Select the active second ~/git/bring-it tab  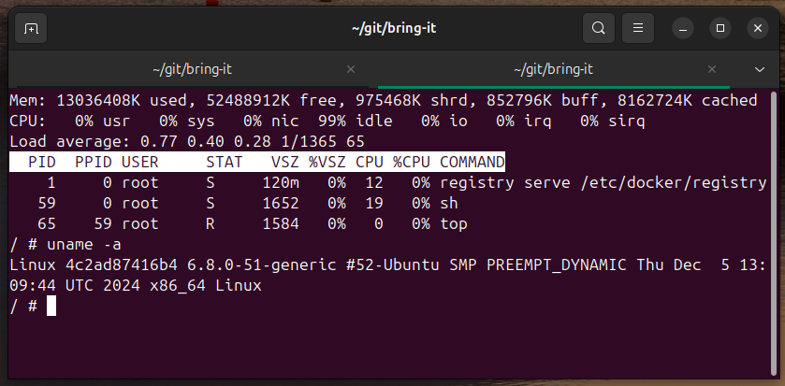(554, 69)
